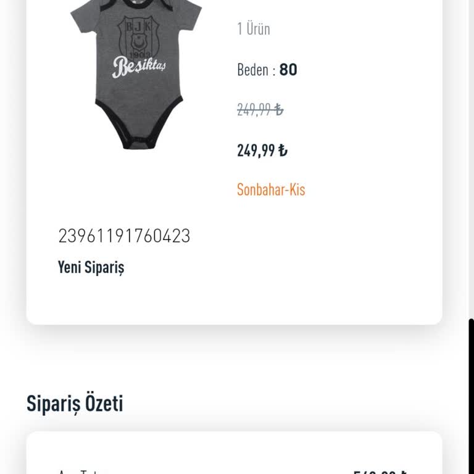Click the lira symbol beside the current price
Viewport: 474px width, 474px height.
[x=283, y=151]
